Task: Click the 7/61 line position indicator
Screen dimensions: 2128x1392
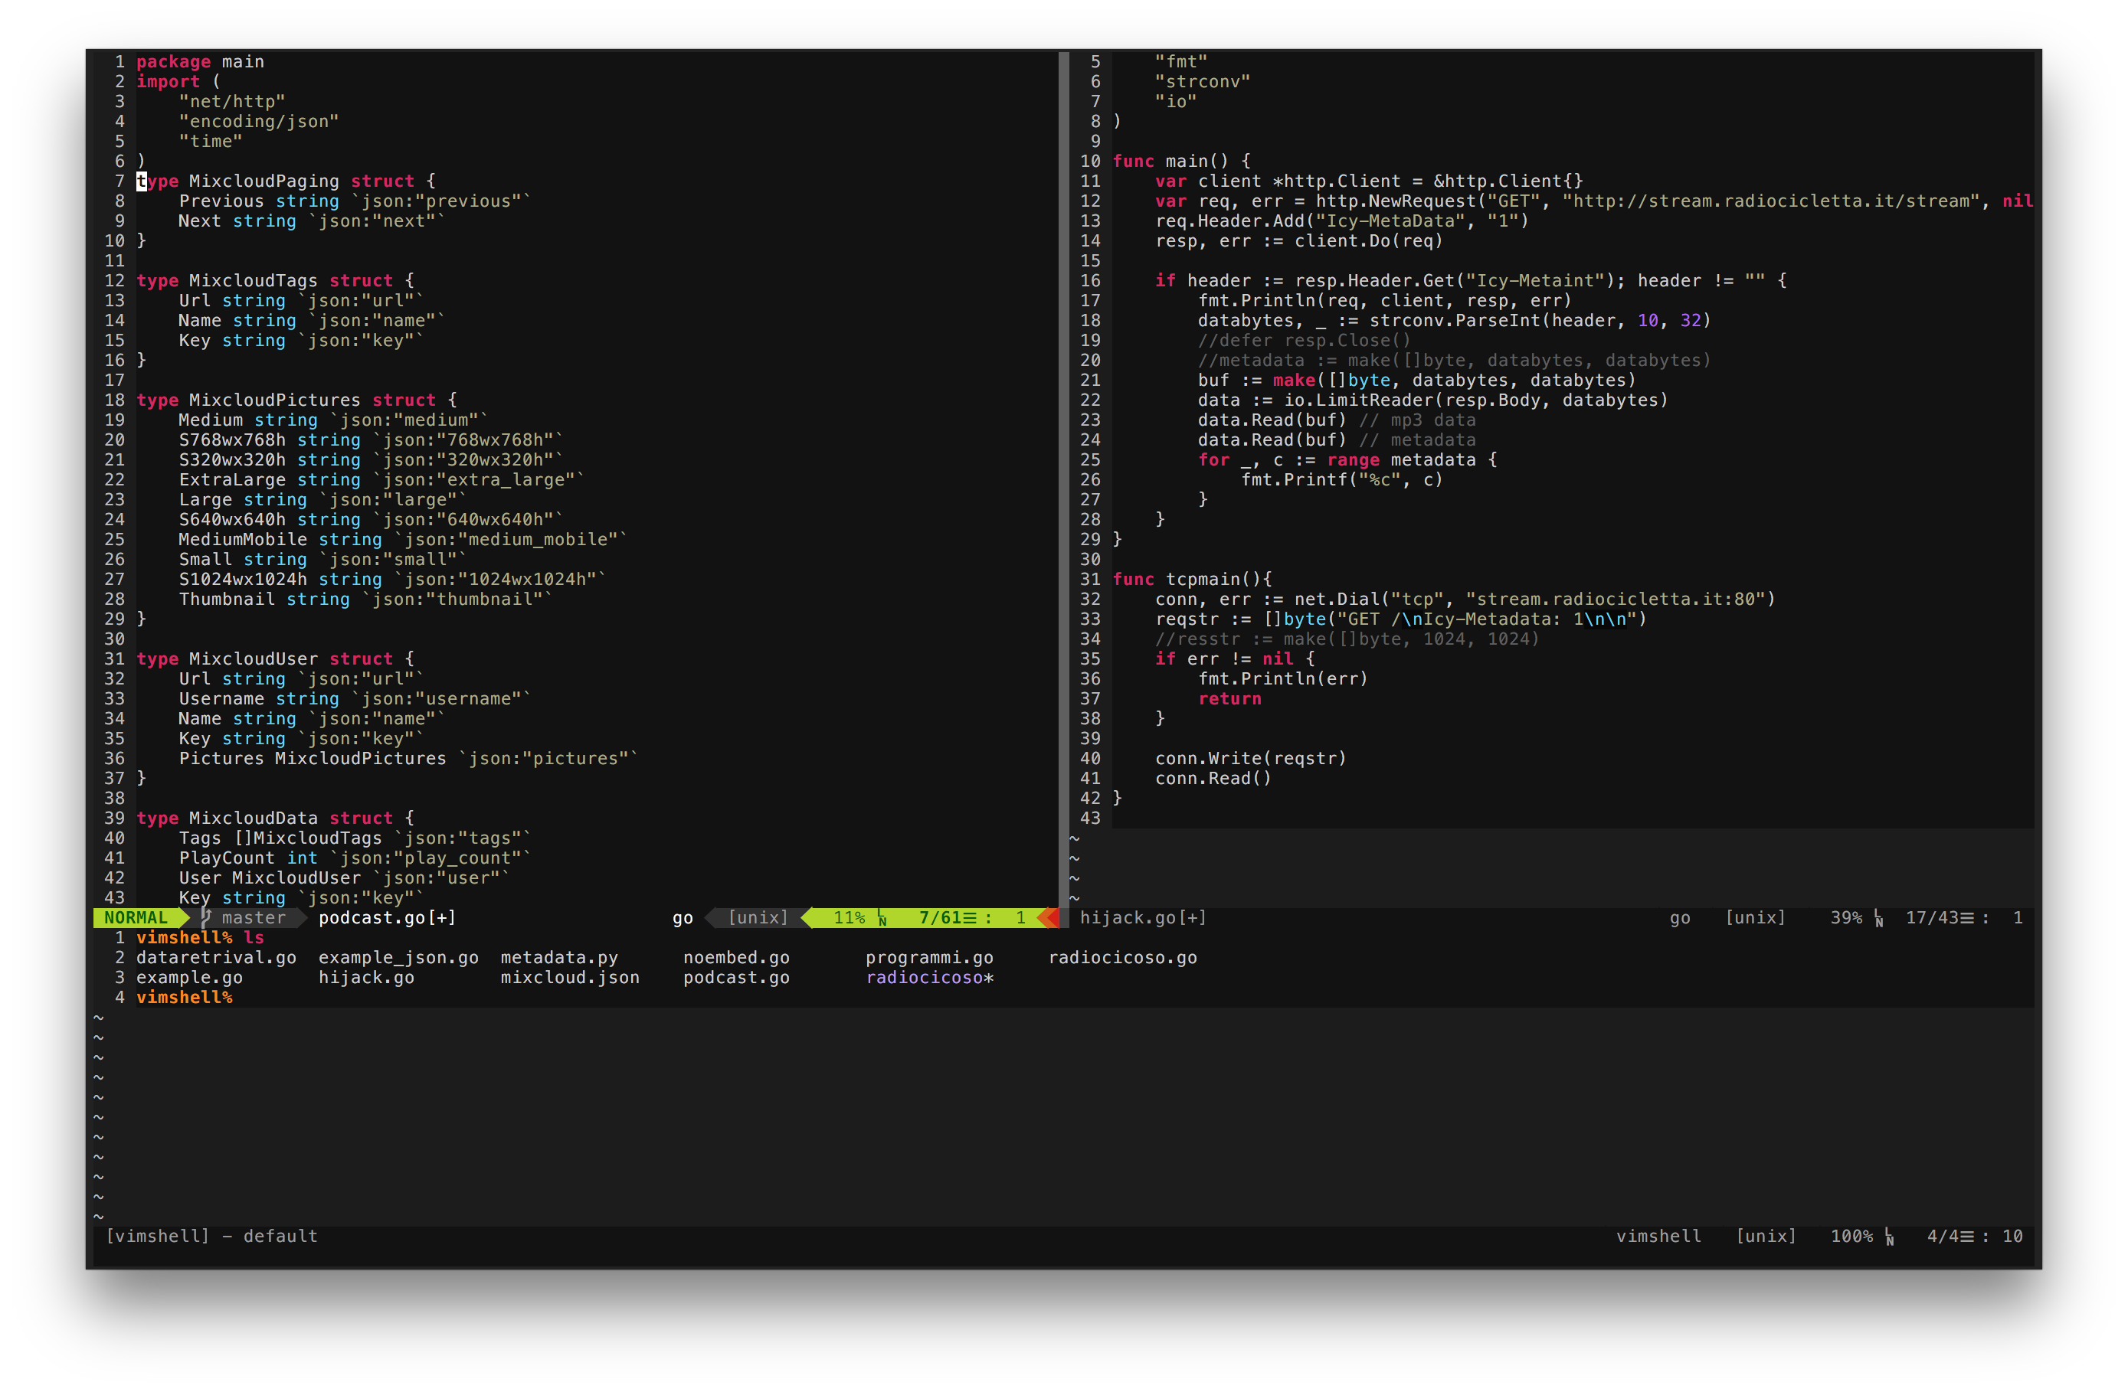Action: pyautogui.click(x=939, y=917)
